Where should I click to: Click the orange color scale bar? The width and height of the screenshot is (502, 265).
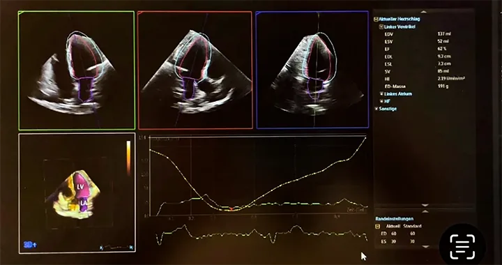tap(128, 158)
